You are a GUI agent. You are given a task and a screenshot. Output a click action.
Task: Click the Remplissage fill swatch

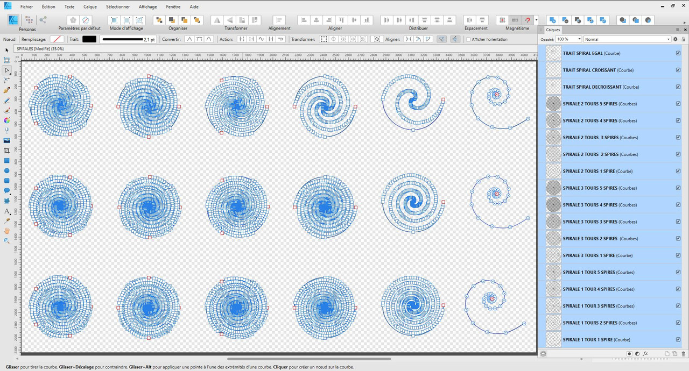pos(57,39)
